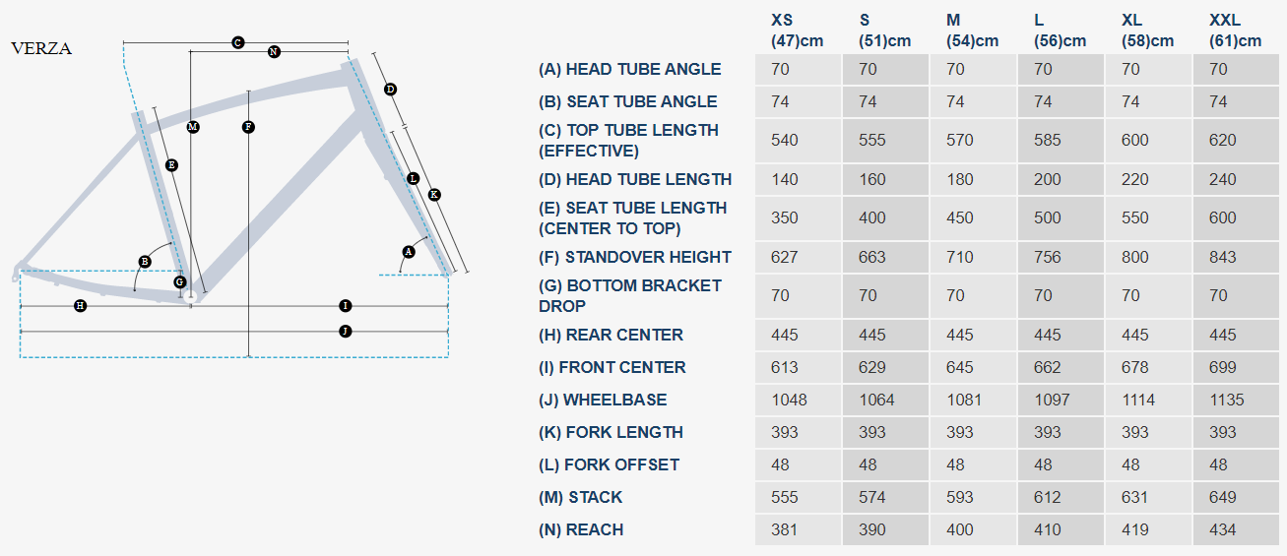Click the (J) WHEELBASE row label

tap(603, 400)
